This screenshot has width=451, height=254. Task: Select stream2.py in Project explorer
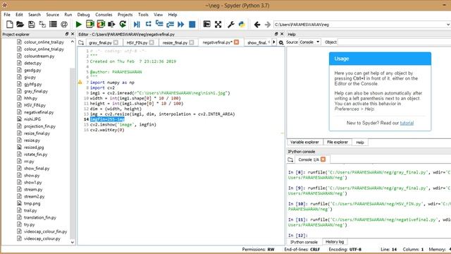[x=35, y=196]
